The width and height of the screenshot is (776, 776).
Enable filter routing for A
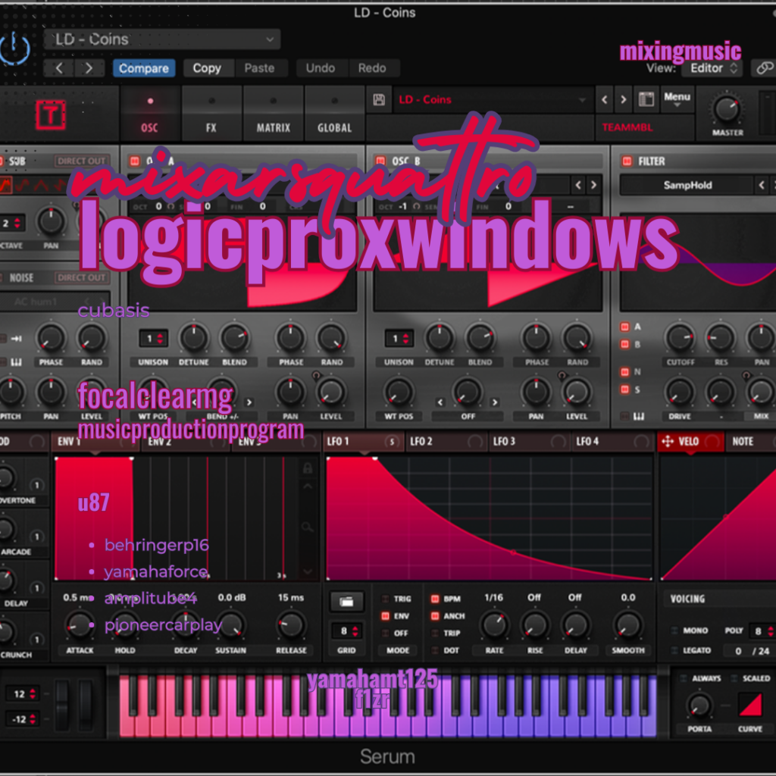coord(625,327)
